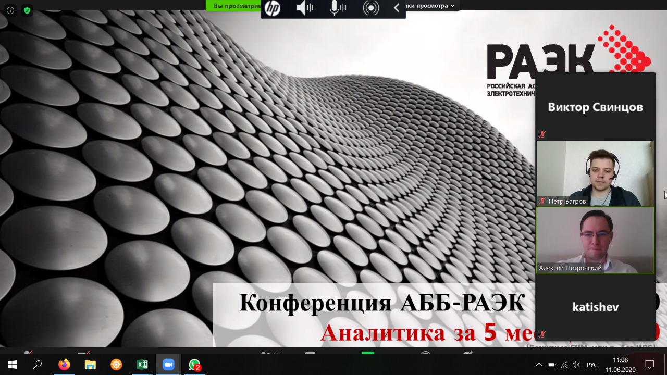Toggle the microphone in the HP overlay

point(338,8)
